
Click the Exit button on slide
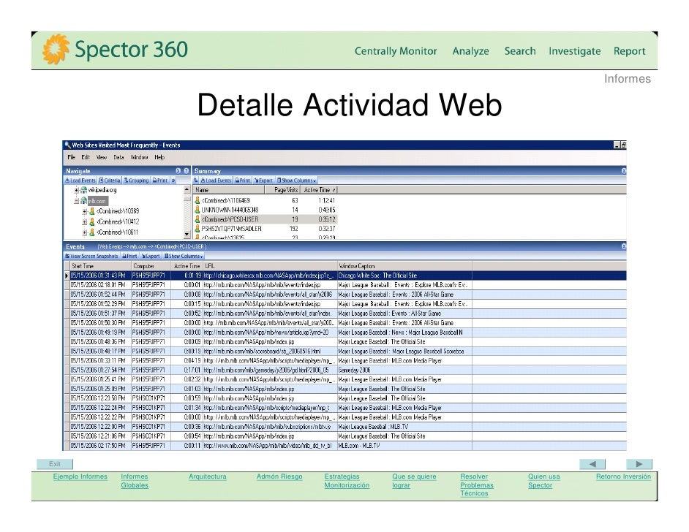coord(54,464)
